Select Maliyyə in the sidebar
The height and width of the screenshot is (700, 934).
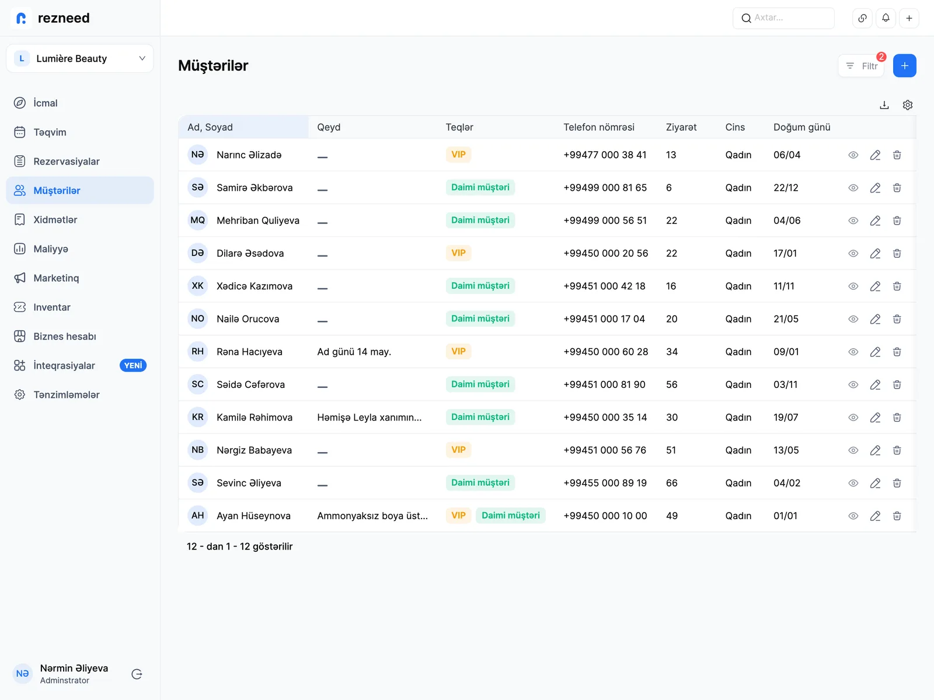tap(80, 249)
